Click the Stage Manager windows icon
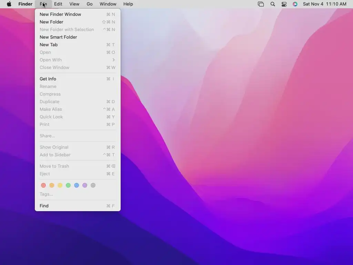 (x=261, y=4)
